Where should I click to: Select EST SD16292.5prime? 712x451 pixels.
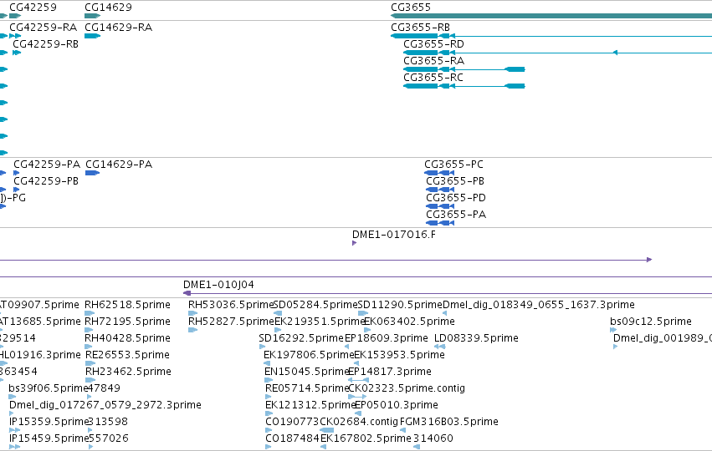[301, 338]
